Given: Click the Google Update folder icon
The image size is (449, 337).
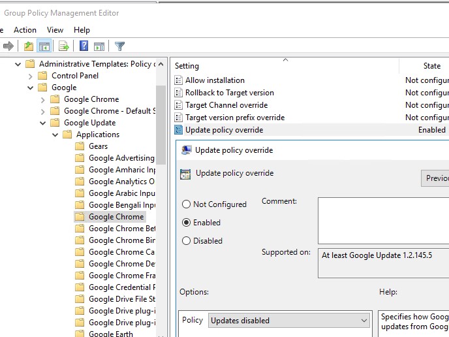Looking at the screenshot, I should 55,123.
